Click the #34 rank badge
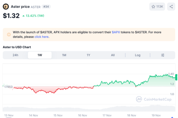Screen dimensions: 178x118 (x=46, y=6)
